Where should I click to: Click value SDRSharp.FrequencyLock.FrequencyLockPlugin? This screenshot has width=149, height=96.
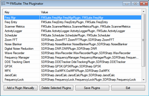pyautogui.click(x=88, y=79)
